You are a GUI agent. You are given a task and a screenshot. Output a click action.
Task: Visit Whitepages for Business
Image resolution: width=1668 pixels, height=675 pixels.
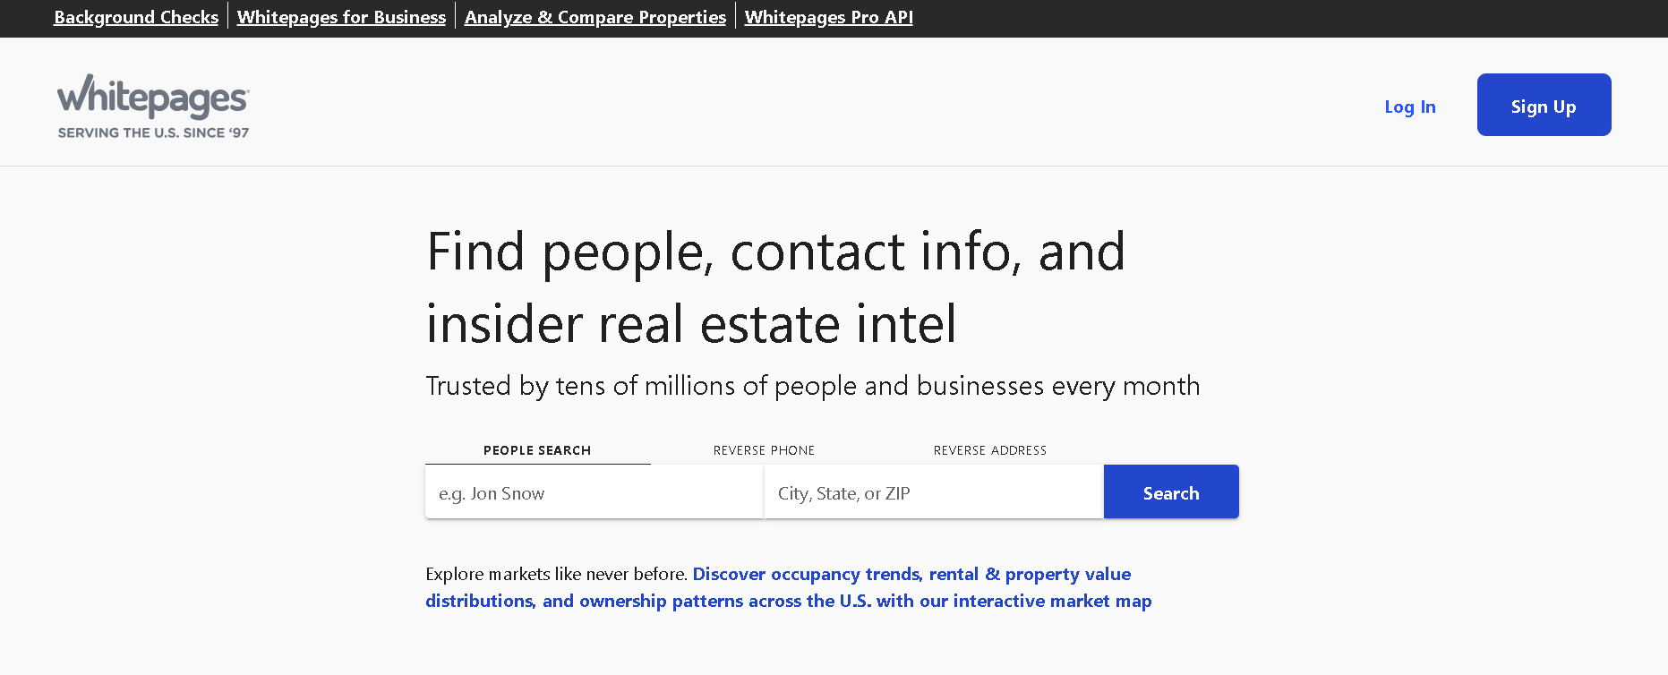point(340,16)
